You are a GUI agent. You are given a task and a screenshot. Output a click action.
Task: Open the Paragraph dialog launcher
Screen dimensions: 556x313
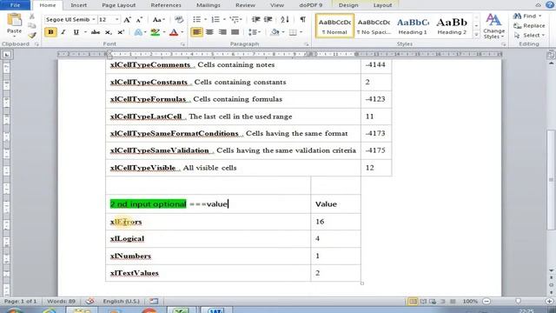click(x=307, y=44)
